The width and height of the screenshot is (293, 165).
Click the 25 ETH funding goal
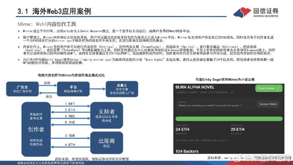237,129
